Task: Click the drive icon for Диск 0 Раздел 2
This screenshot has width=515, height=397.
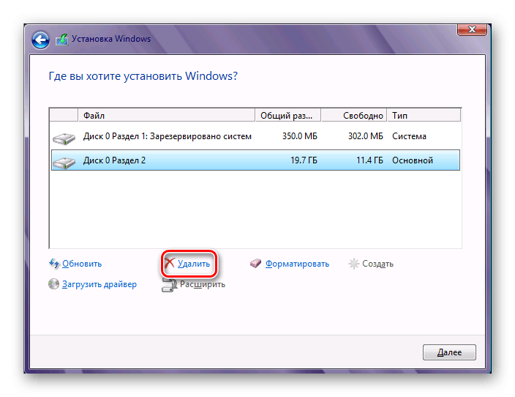Action: tap(64, 160)
